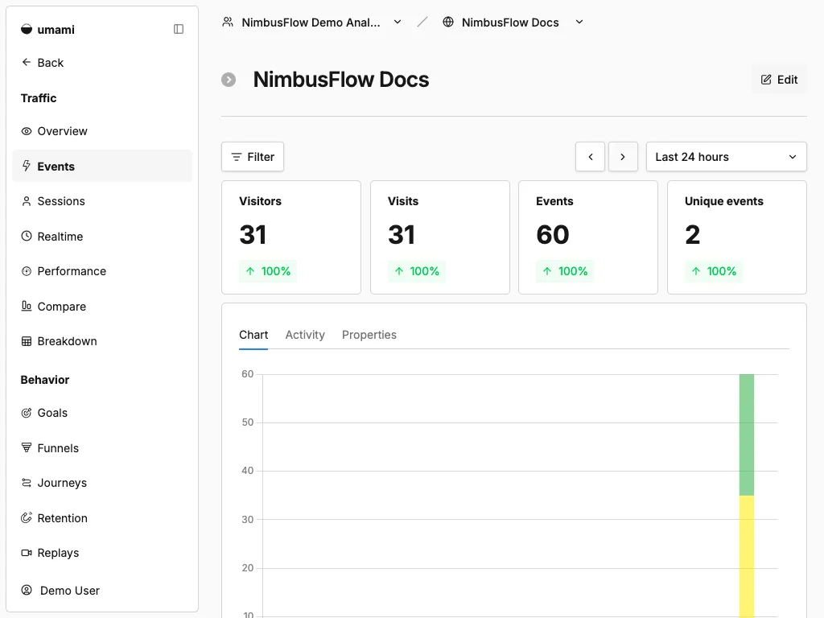Open Breakdown via the table icon
The height and width of the screenshot is (618, 824).
point(27,341)
